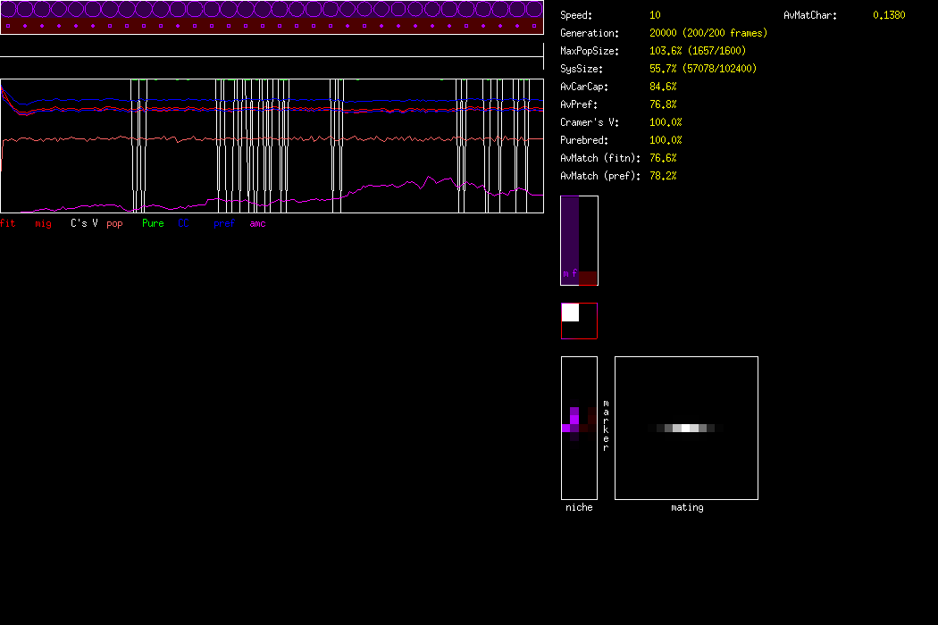Click the 'niche' panel label
Viewport: 938px width, 625px height.
(579, 507)
